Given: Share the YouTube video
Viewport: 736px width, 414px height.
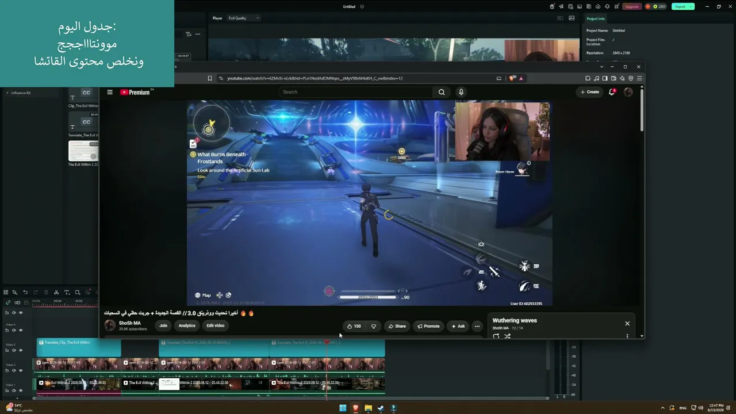Looking at the screenshot, I should 397,326.
